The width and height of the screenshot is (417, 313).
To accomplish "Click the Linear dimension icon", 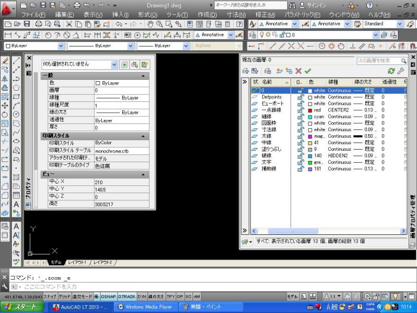I will point(8,35).
